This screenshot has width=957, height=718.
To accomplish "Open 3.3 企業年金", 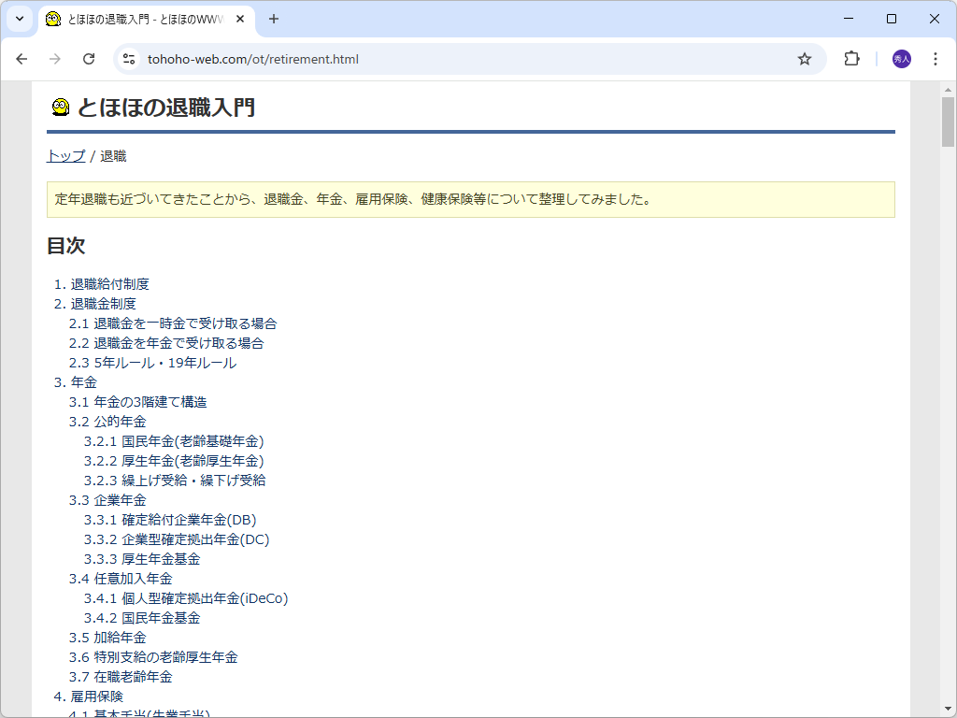I will coord(107,500).
